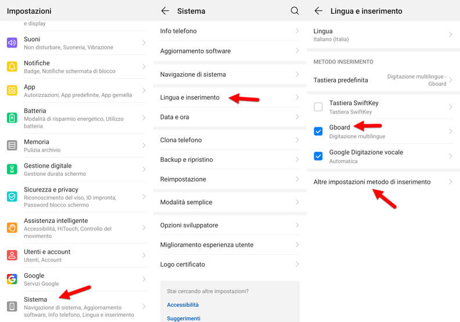Expand Tastiera predefinita selection

383,80
